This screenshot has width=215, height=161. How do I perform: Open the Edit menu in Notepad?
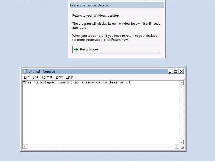coord(35,77)
